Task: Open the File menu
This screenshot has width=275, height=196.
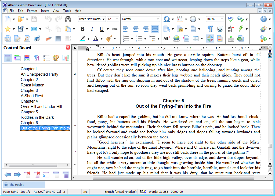Action: (x=12, y=11)
